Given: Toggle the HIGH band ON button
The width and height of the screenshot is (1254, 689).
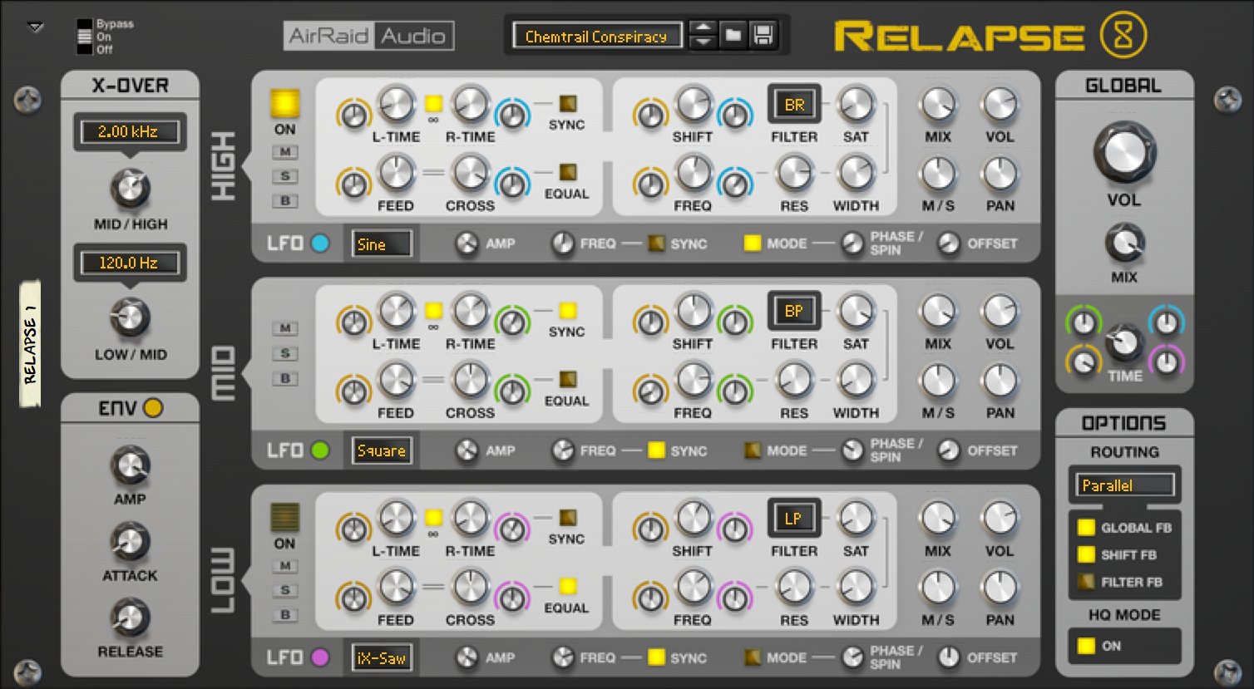Looking at the screenshot, I should pos(284,103).
